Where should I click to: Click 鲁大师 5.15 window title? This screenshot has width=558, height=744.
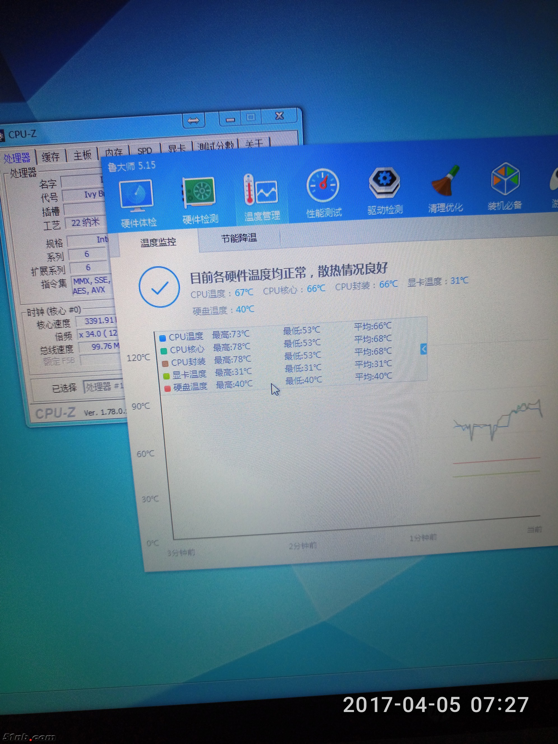click(x=131, y=166)
